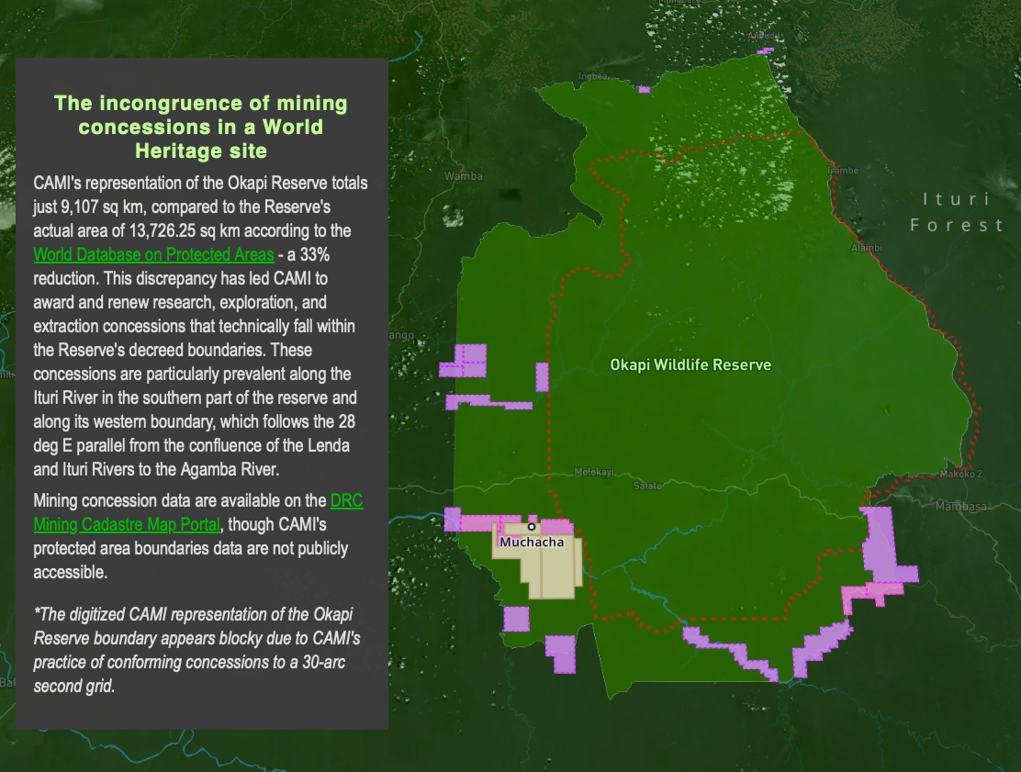Screen dimensions: 1021x772
Task: Click the dark information panel headline
Action: pyautogui.click(x=203, y=127)
